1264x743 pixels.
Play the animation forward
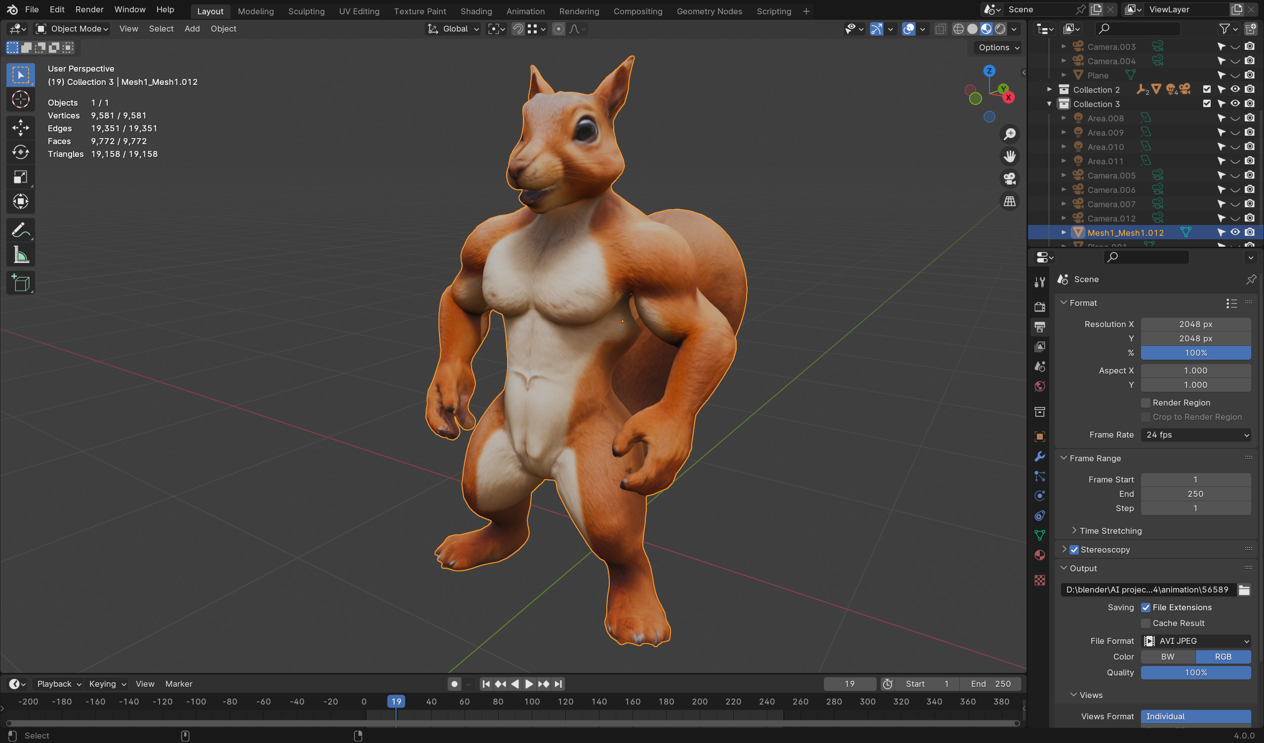pos(529,684)
